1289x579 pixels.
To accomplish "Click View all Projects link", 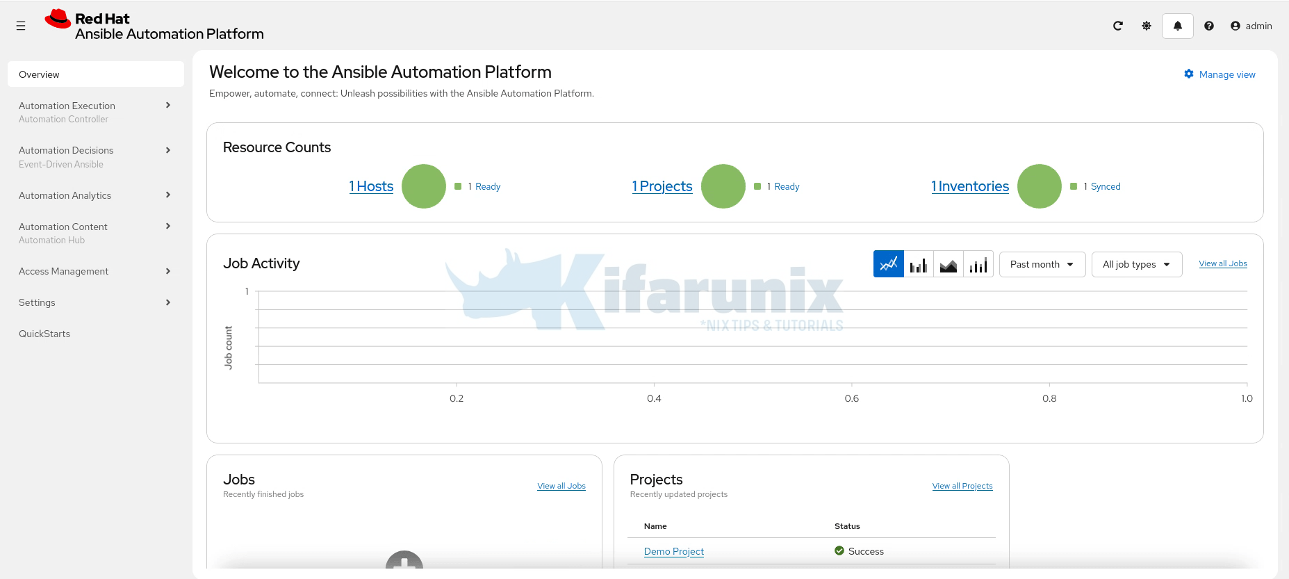I will click(x=962, y=486).
